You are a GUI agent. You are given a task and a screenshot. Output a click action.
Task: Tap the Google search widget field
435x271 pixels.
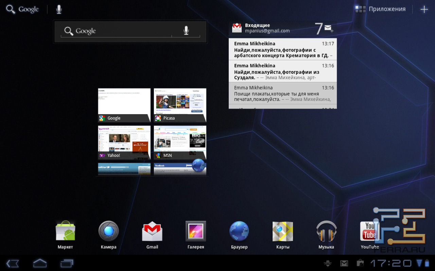[116, 31]
